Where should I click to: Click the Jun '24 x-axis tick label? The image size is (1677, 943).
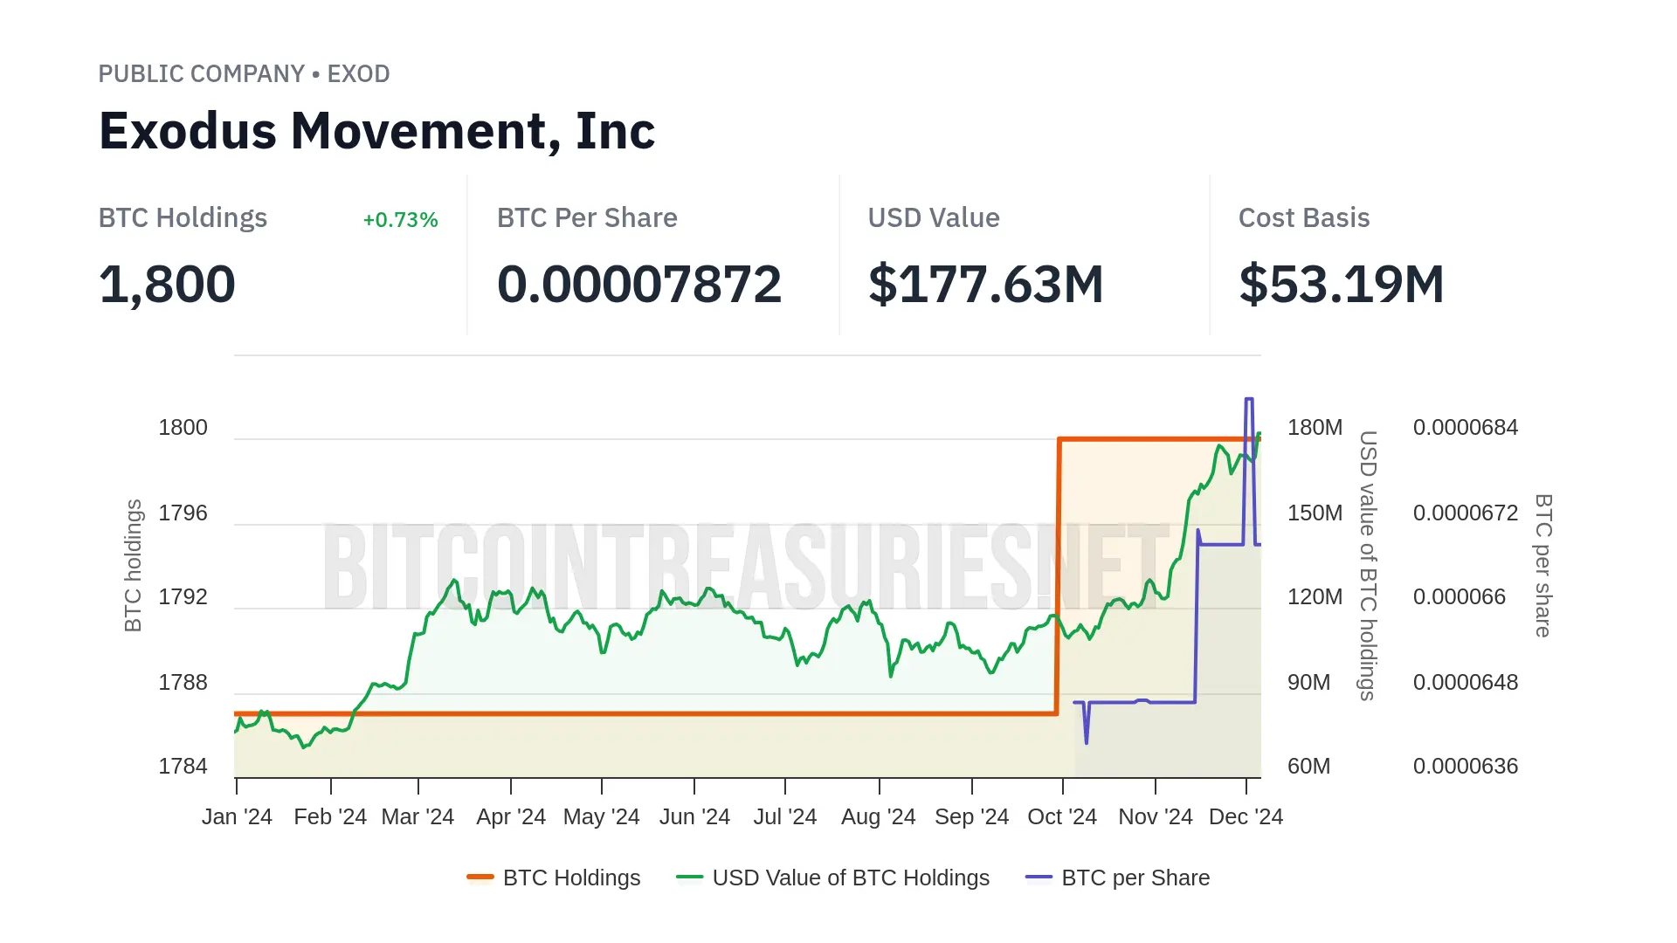(694, 816)
